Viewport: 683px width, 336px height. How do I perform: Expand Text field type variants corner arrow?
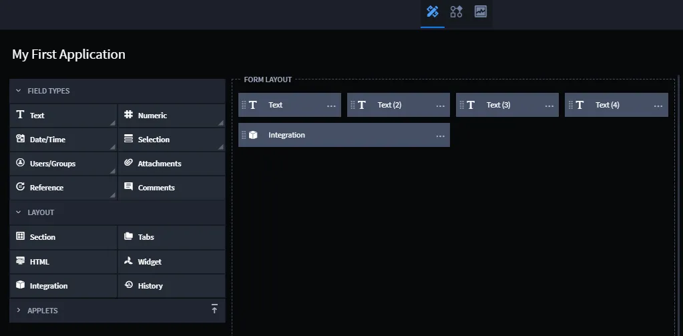(113, 124)
